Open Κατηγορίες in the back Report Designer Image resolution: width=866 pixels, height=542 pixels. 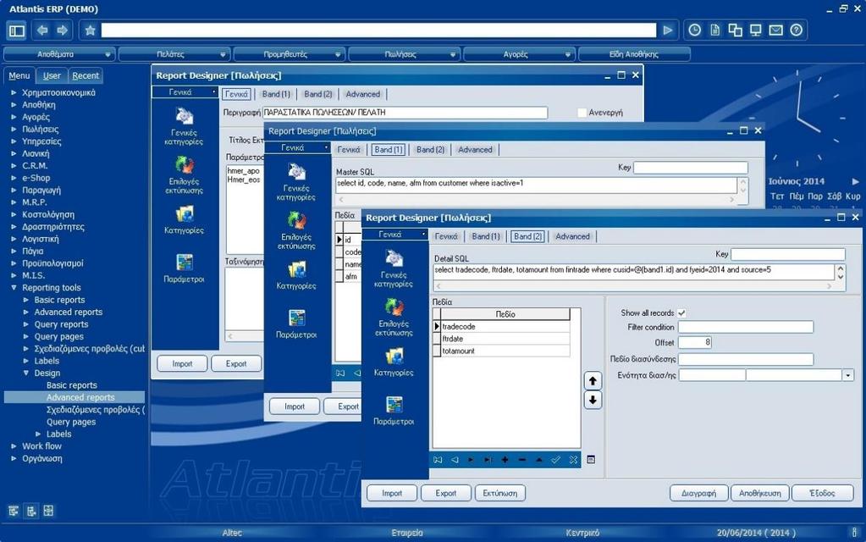(184, 220)
